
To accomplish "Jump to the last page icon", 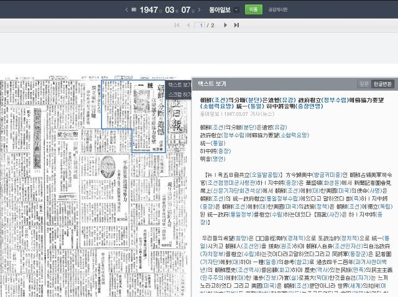I will 236,25.
